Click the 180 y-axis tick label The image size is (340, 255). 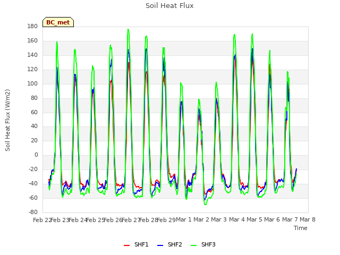pyautogui.click(x=32, y=27)
